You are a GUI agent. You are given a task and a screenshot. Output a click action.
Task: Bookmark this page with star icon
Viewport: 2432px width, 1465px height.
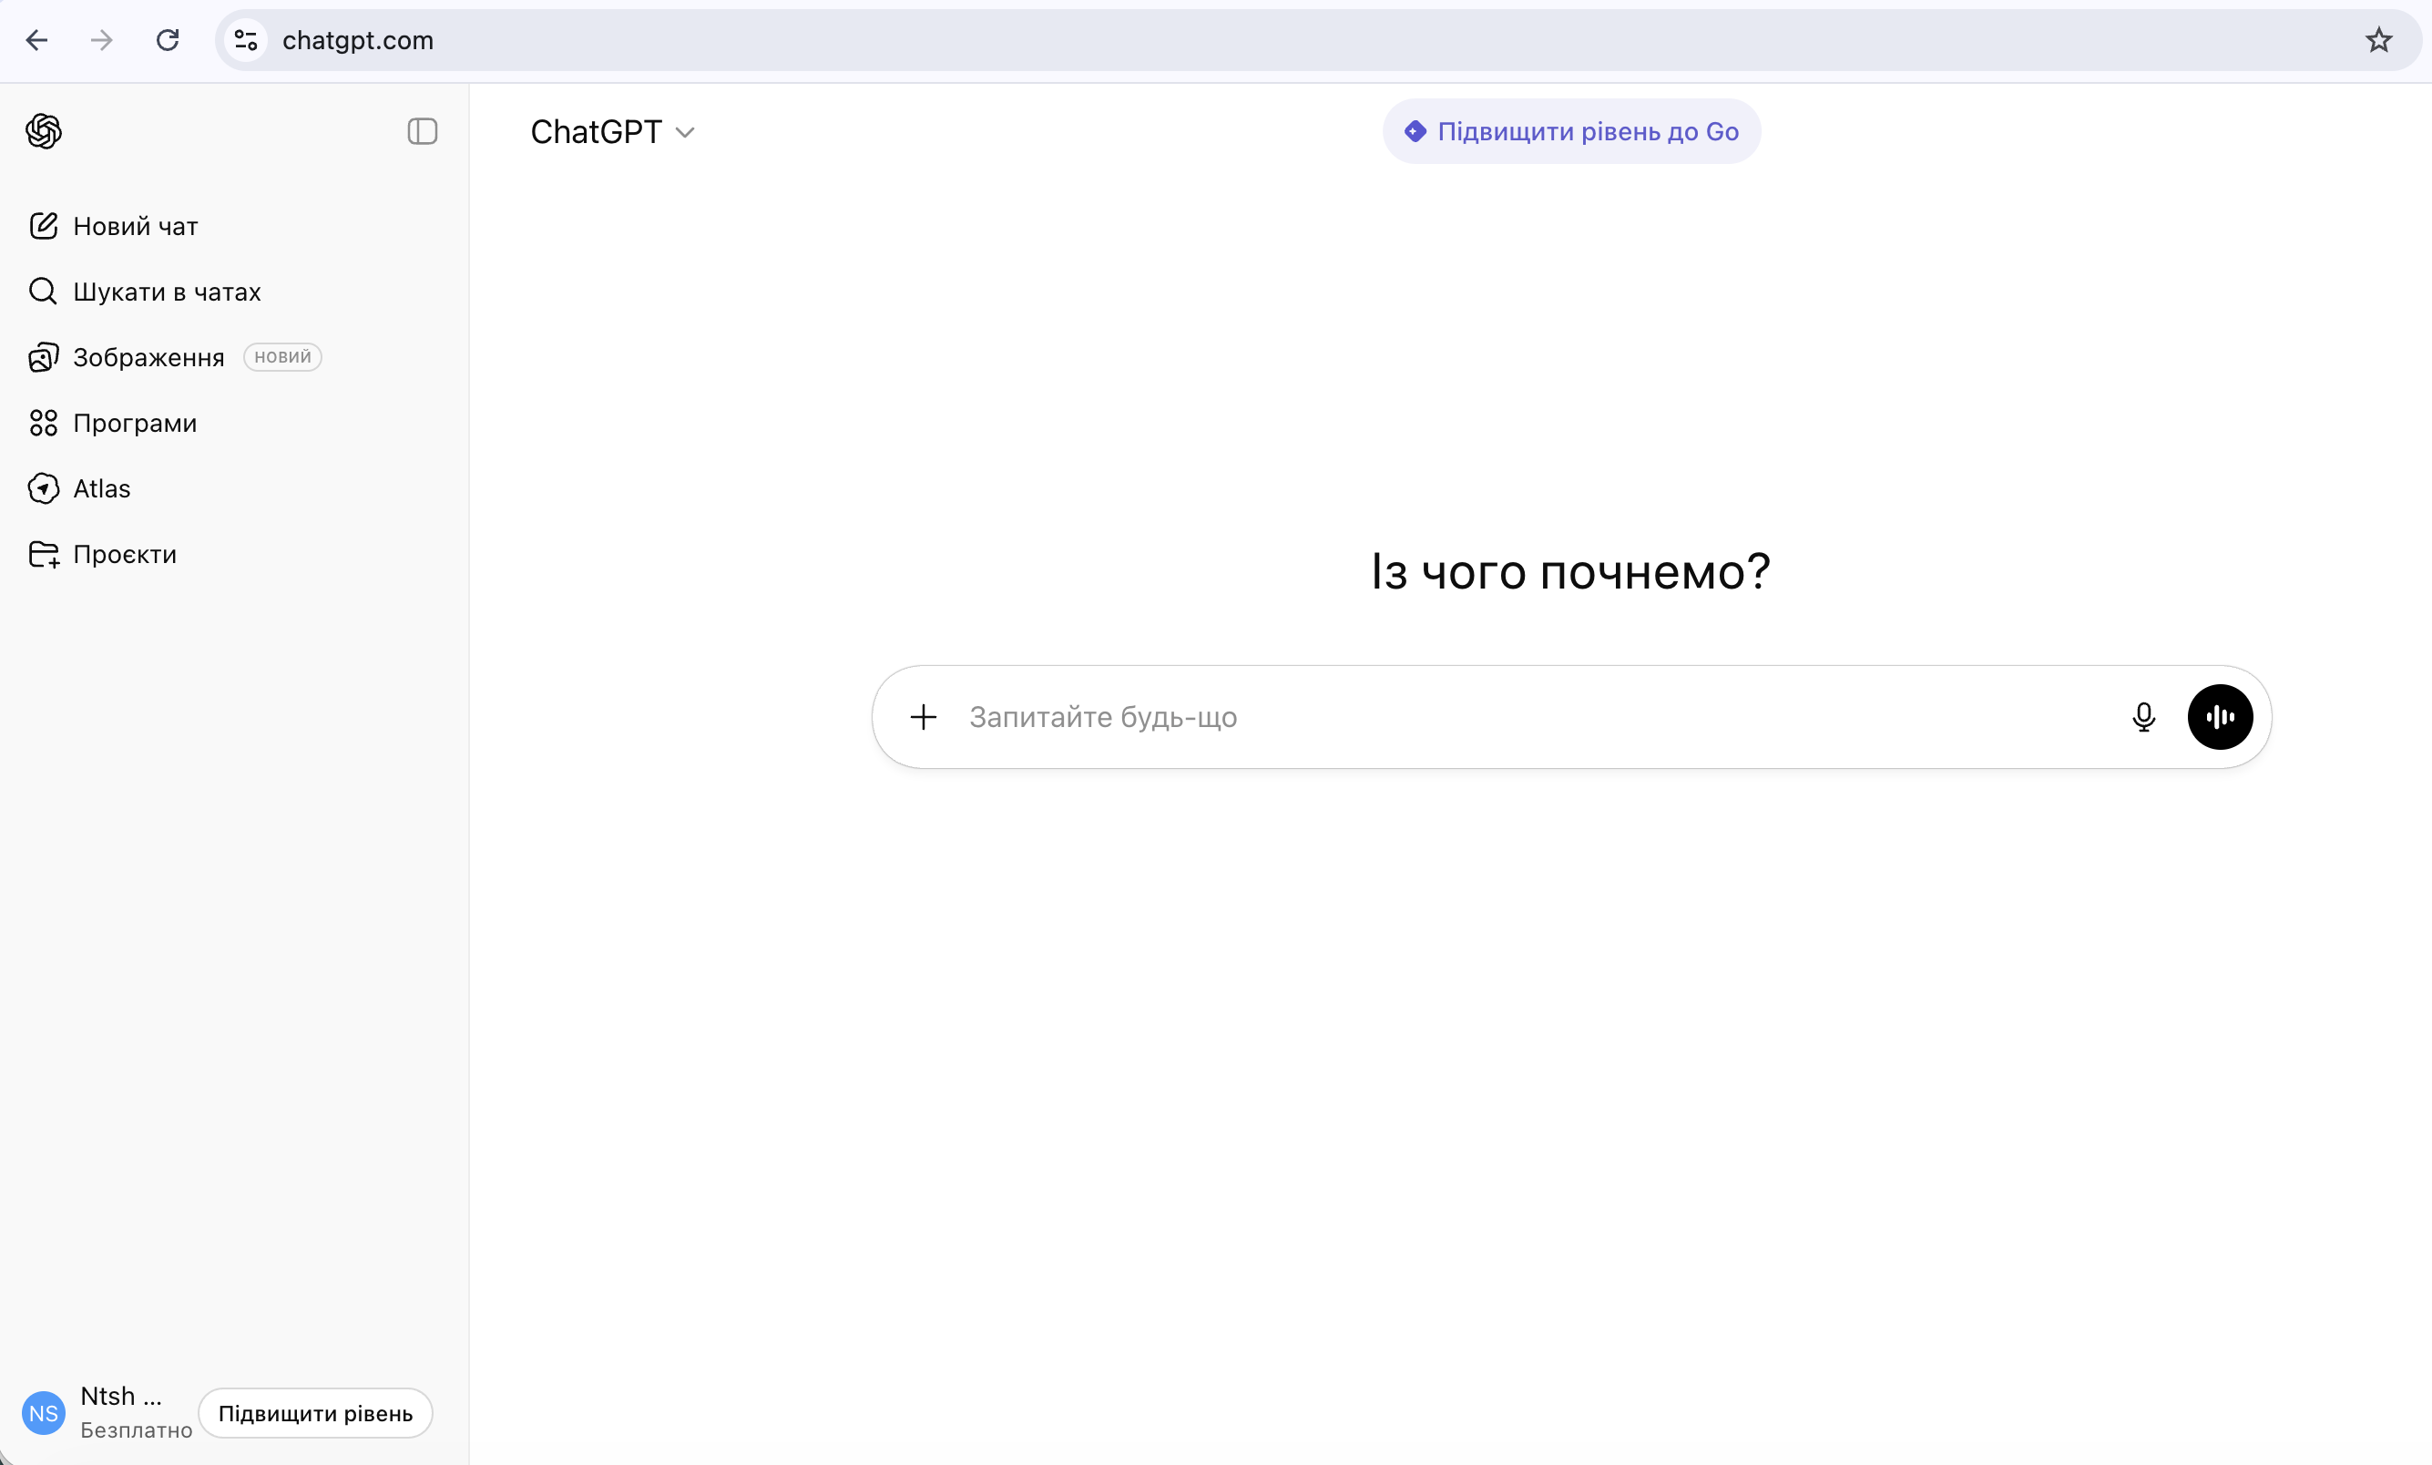click(2378, 40)
